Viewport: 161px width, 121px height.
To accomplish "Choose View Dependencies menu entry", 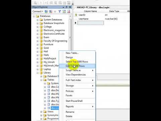I will 76,75.
